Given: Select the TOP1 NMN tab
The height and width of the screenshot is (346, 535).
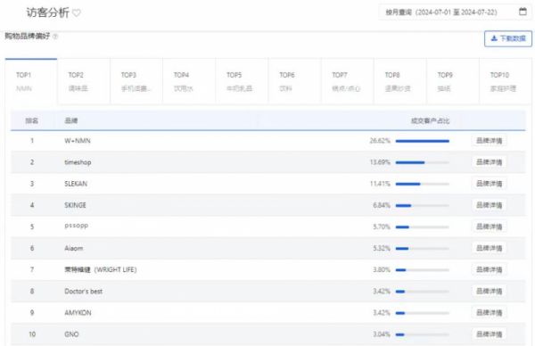Looking at the screenshot, I should coord(31,81).
